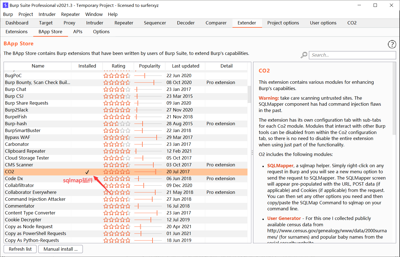
Task: Click popularity bar of Burp Bounty row
Action: (x=148, y=82)
